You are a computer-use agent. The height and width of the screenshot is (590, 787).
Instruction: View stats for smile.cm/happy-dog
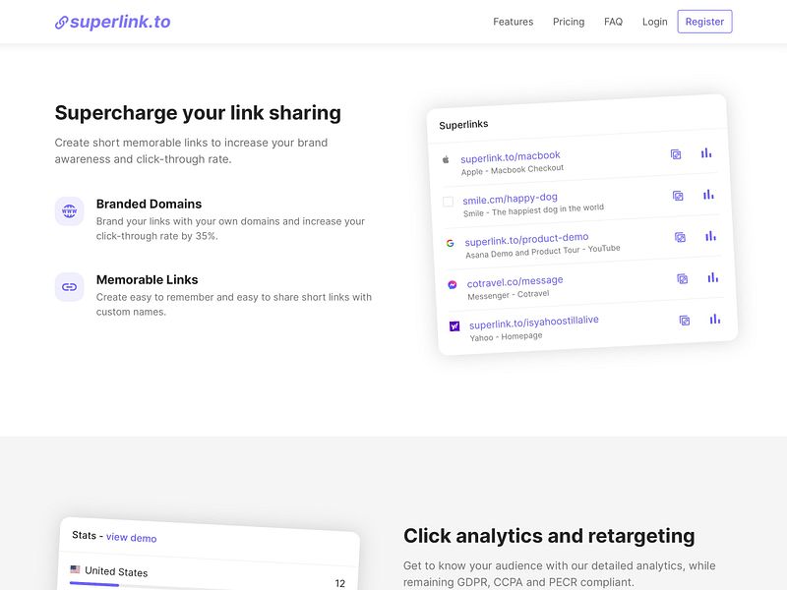708,194
